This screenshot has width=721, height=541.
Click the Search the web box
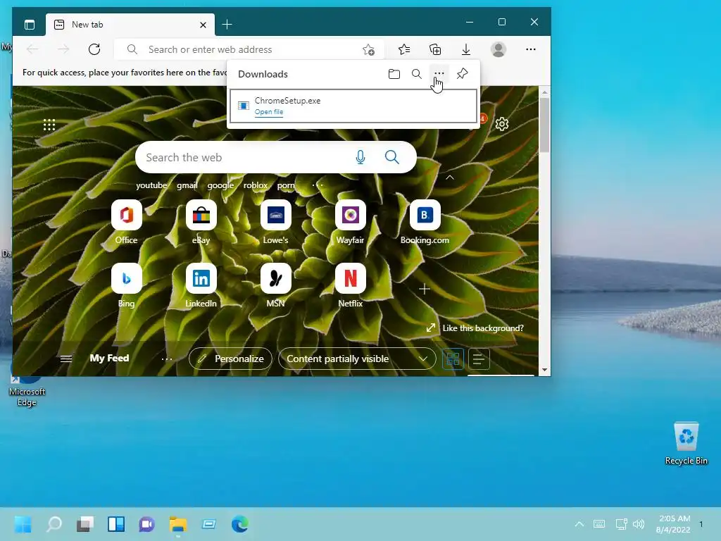click(276, 157)
